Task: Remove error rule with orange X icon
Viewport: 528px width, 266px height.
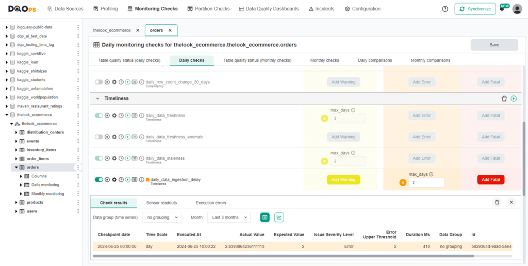Action: coord(403,182)
